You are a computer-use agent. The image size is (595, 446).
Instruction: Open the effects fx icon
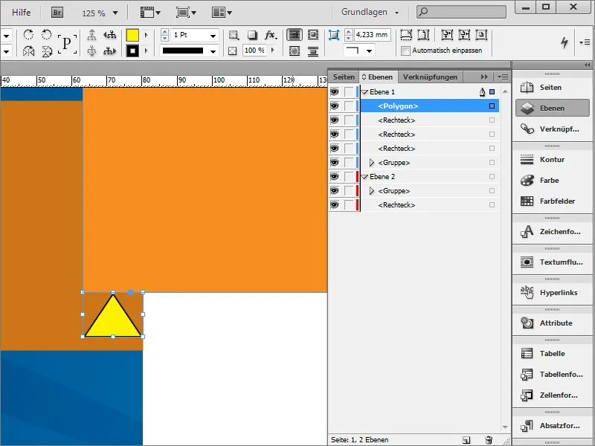coord(269,34)
